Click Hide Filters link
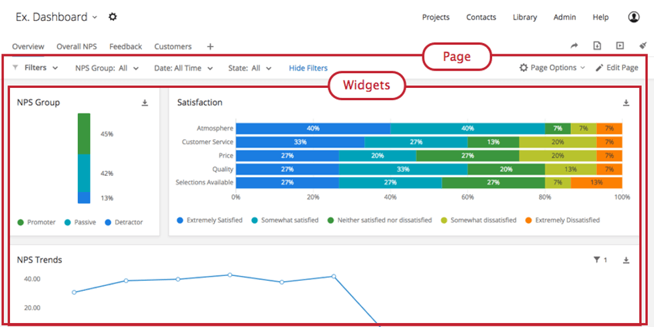Image resolution: width=654 pixels, height=327 pixels. click(x=308, y=68)
